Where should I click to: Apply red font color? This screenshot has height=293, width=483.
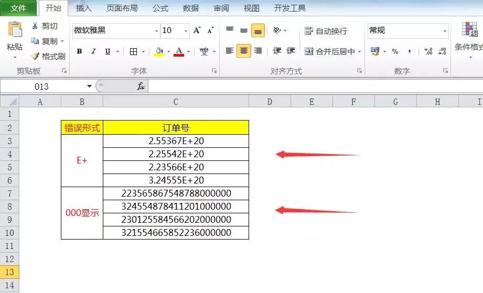(x=179, y=51)
